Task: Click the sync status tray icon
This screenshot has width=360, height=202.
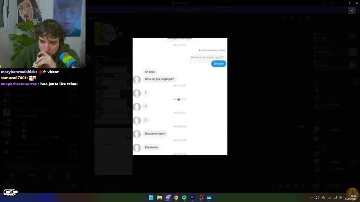Action: (x=318, y=198)
